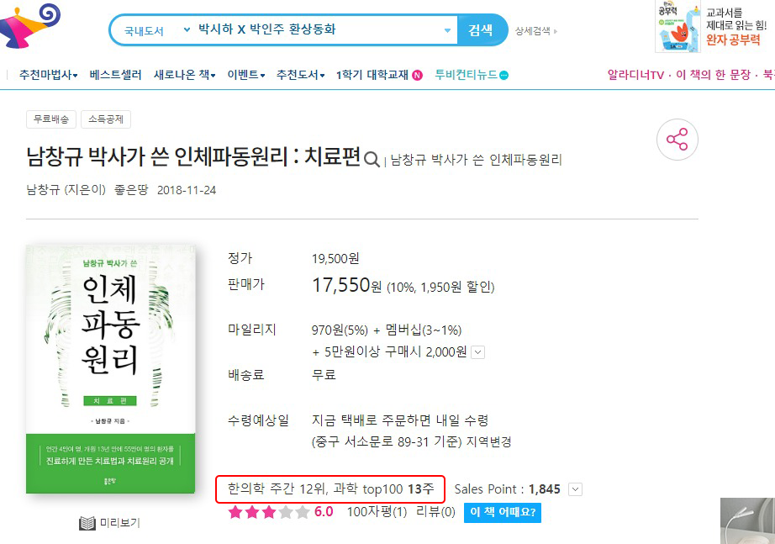
Task: Click the 검색 search button
Action: (x=482, y=30)
